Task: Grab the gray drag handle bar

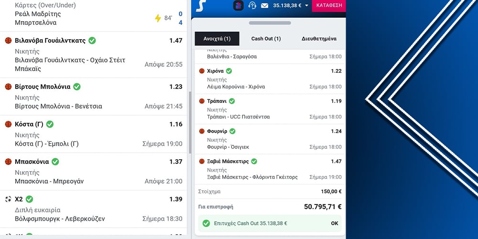Action: coord(270,23)
